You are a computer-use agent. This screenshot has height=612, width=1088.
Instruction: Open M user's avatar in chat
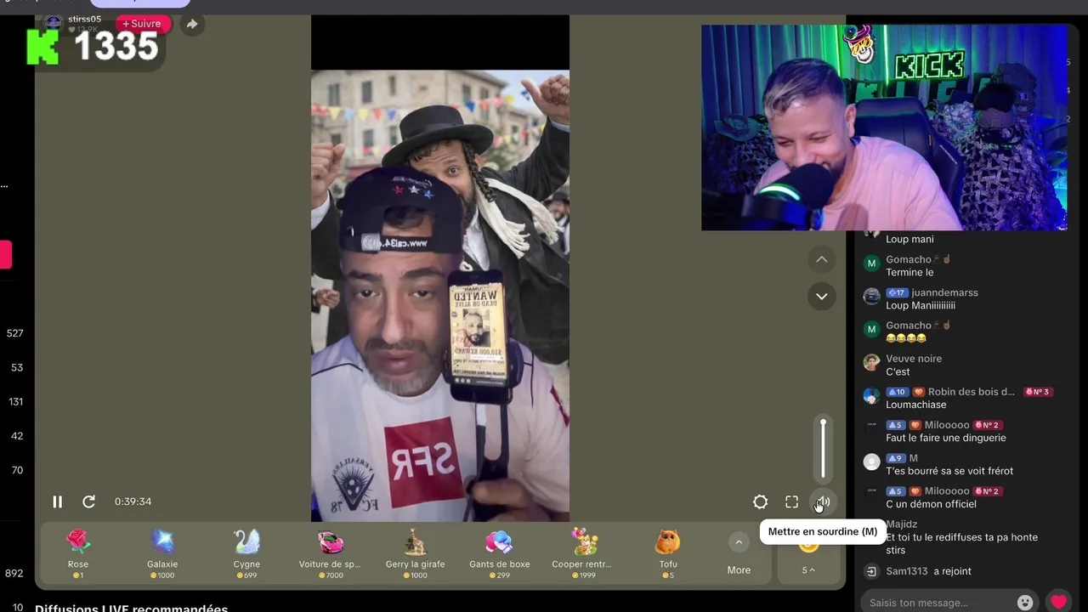[x=871, y=462]
